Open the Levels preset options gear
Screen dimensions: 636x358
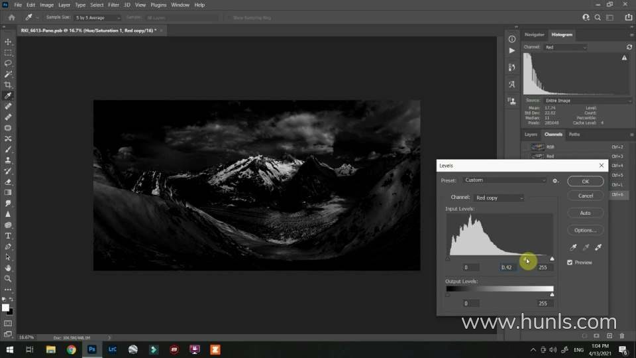point(556,180)
